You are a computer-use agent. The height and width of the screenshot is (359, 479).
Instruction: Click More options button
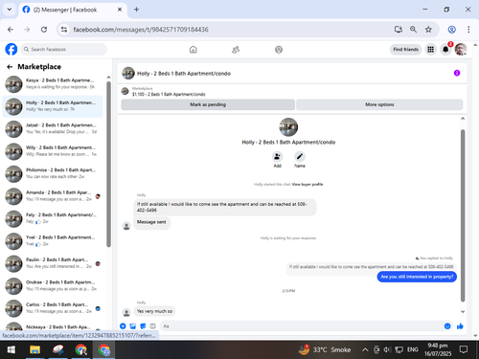tap(379, 104)
